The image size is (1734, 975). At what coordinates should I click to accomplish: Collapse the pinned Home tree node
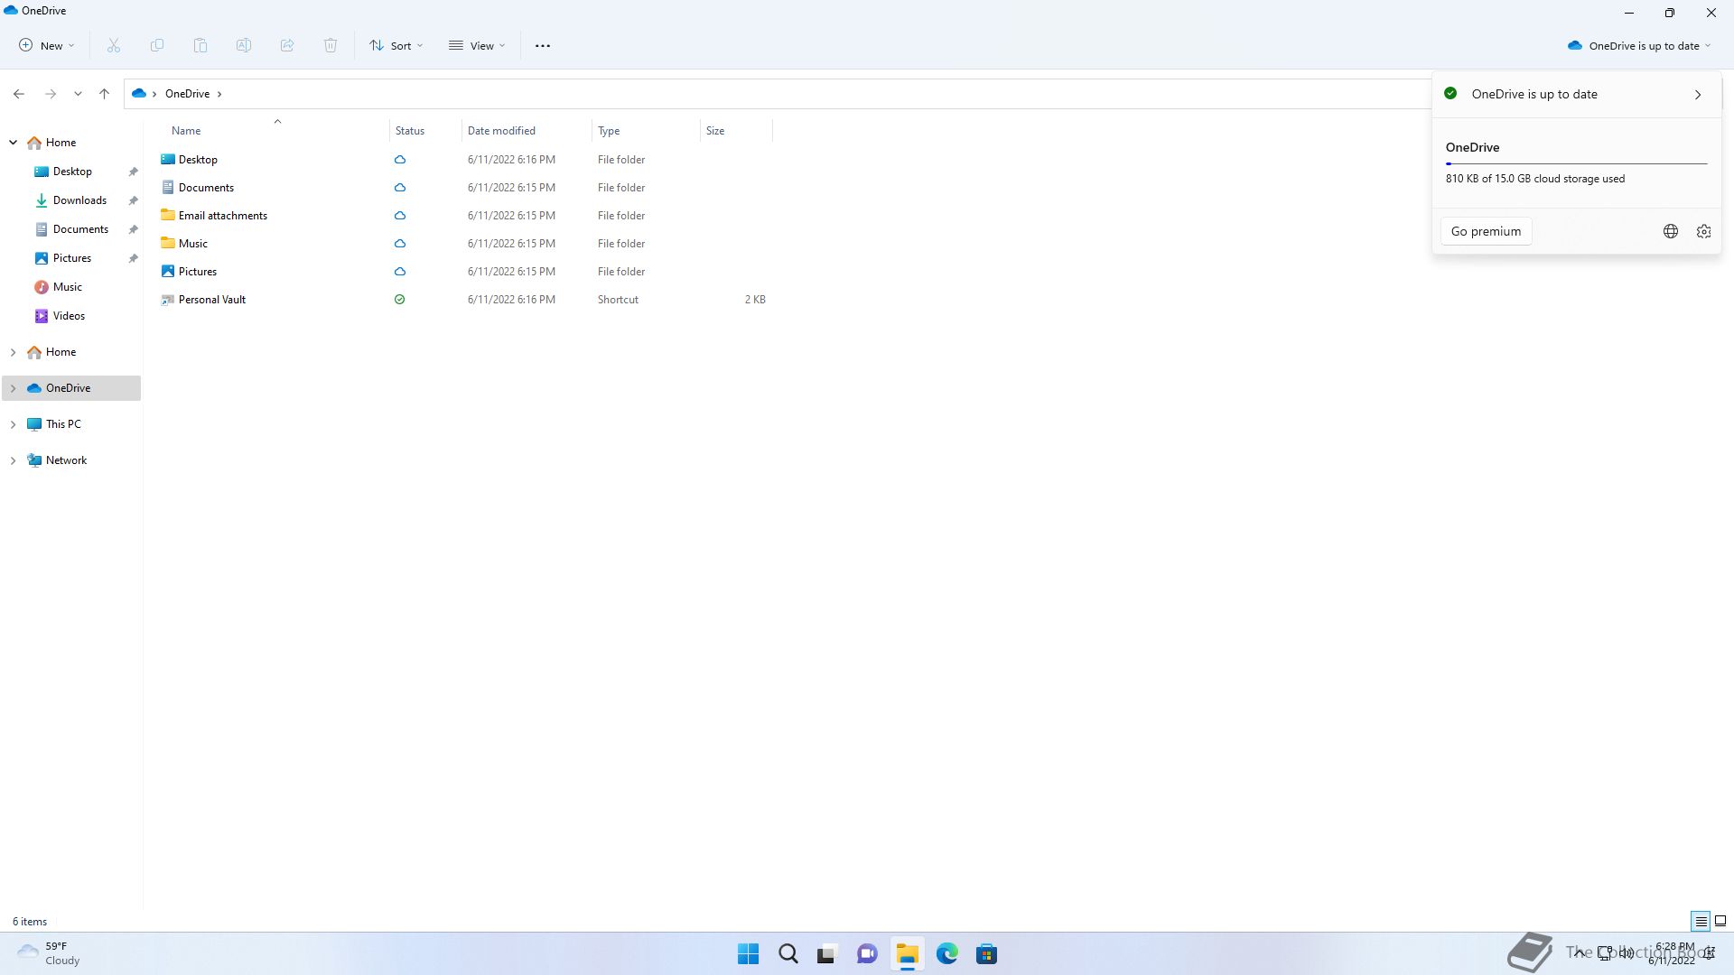[14, 143]
